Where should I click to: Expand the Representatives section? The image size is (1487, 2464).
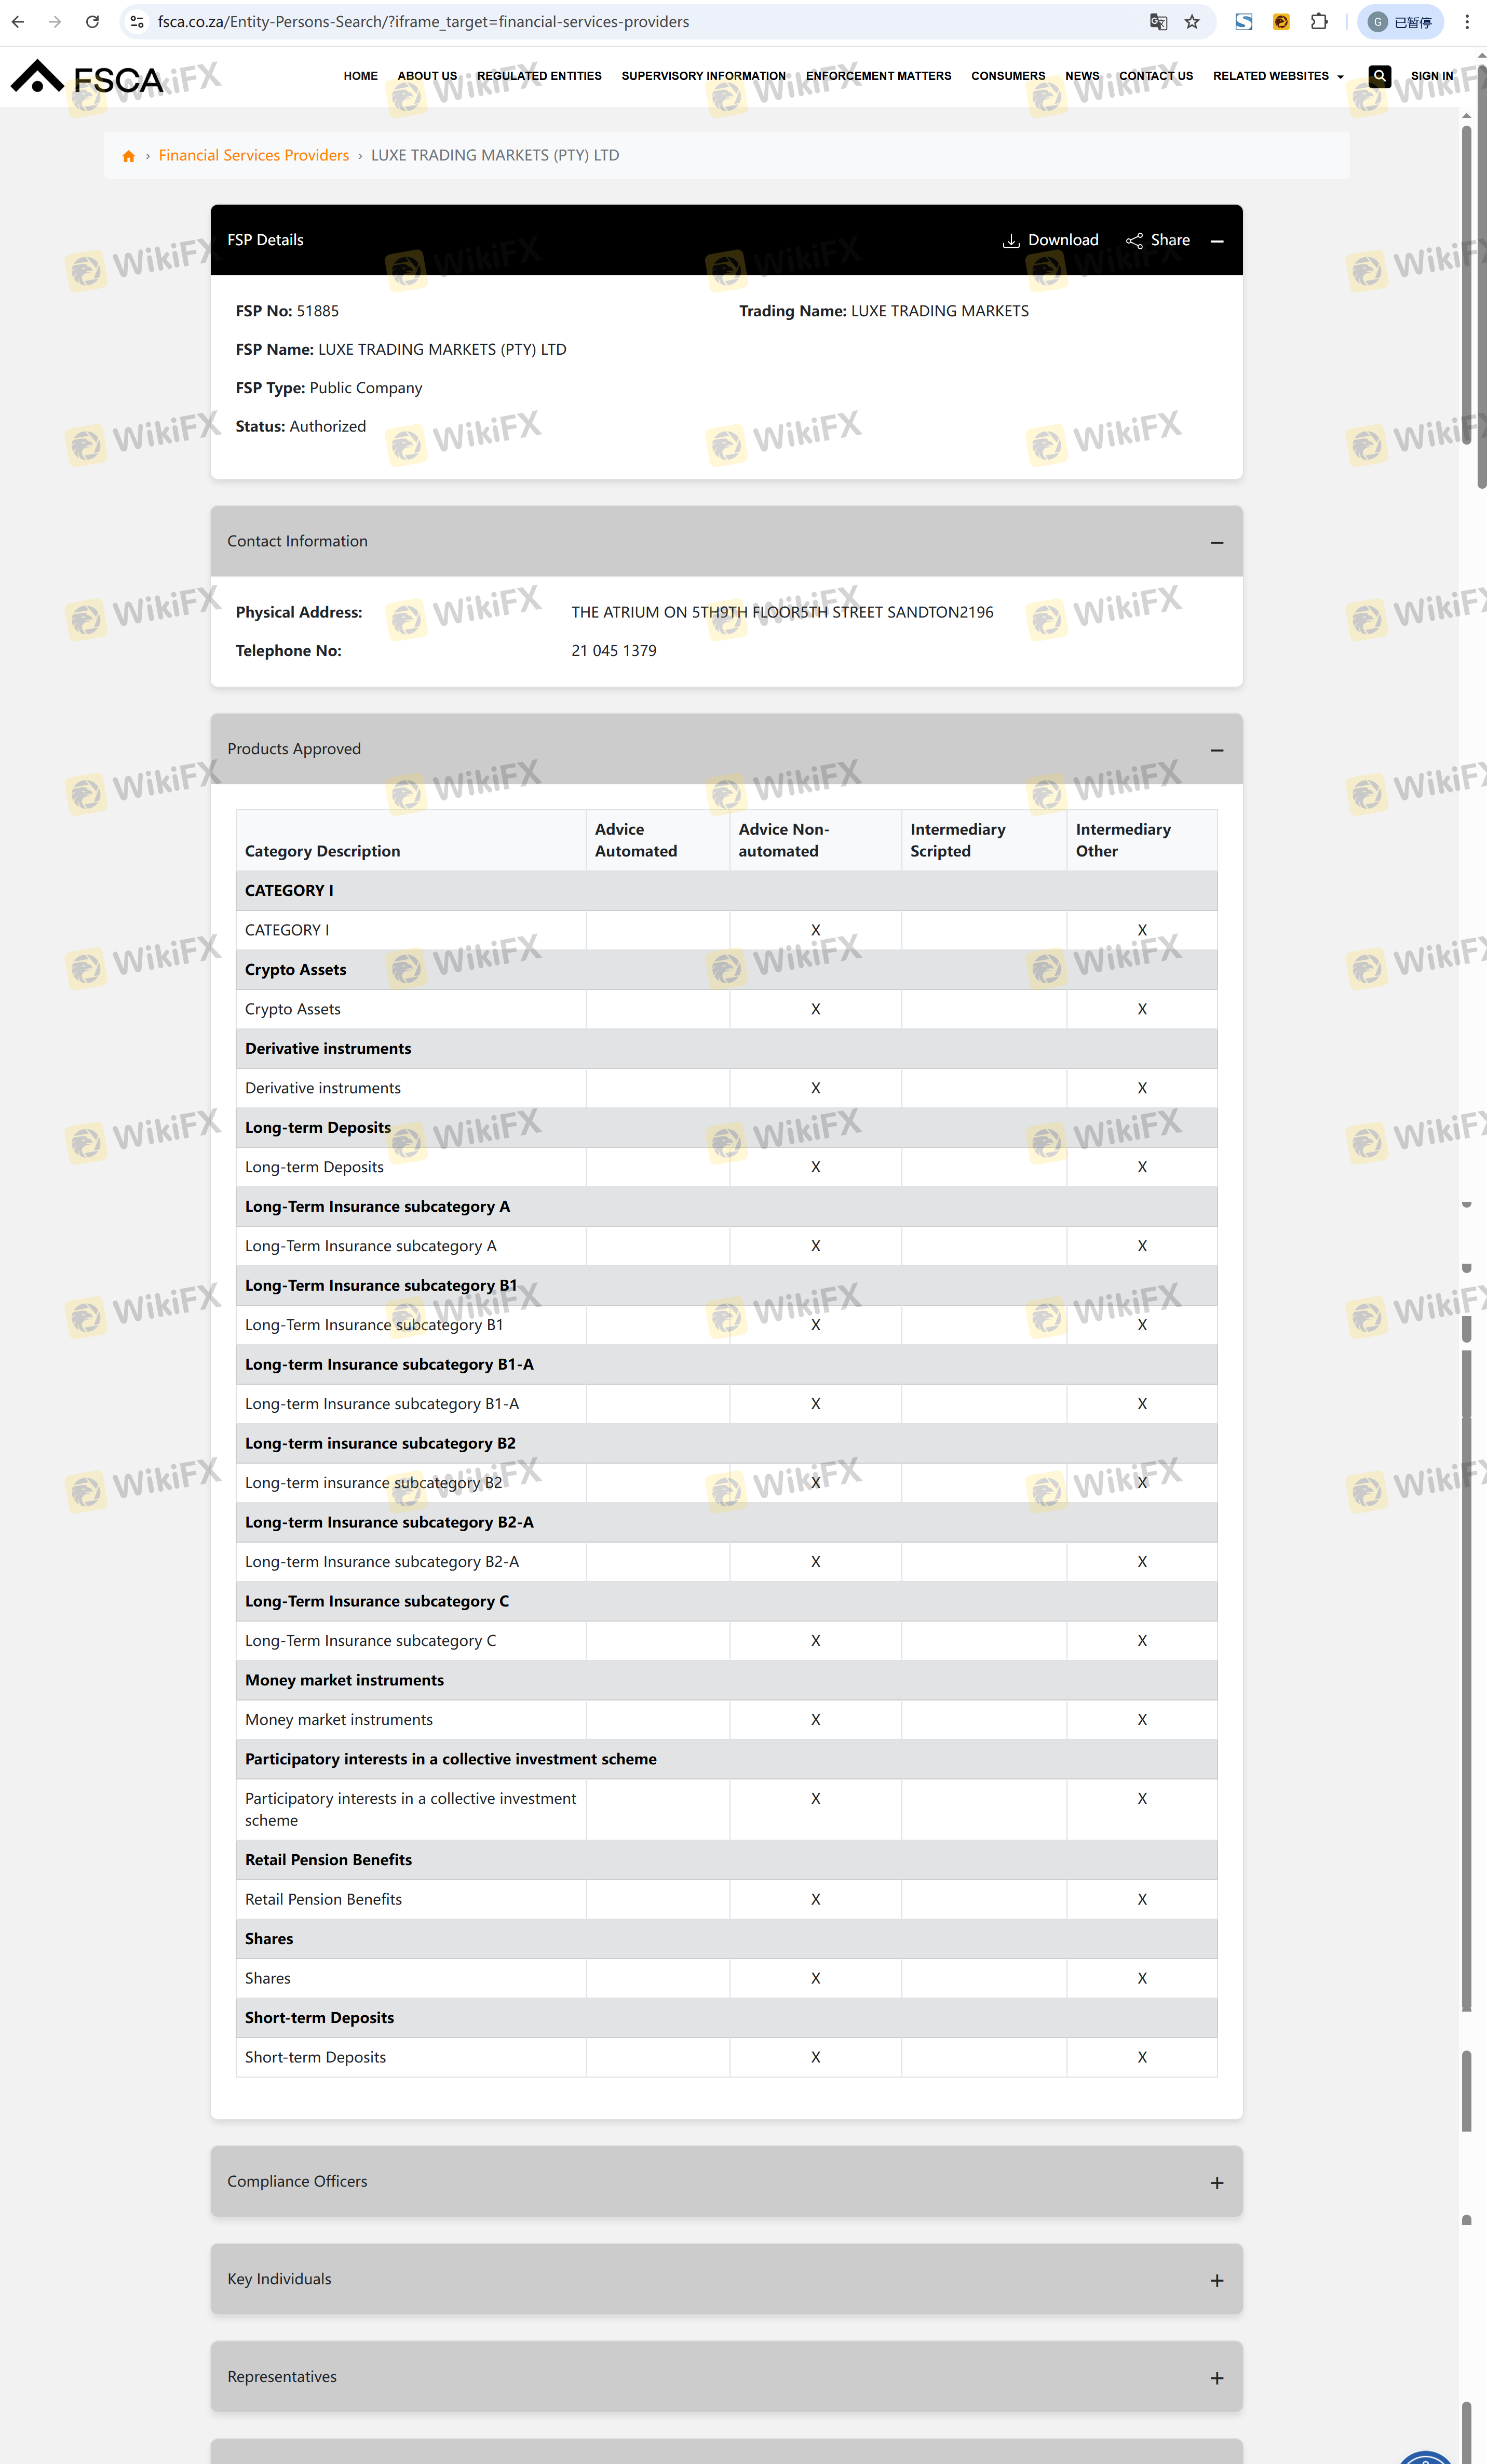click(1217, 2379)
